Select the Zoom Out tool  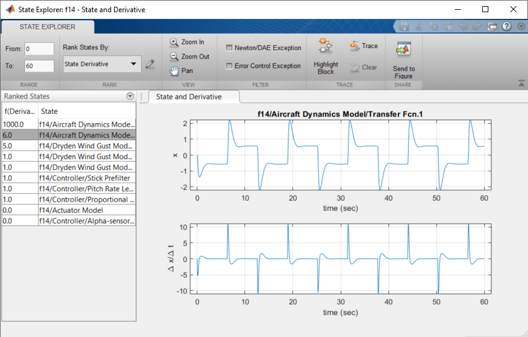pyautogui.click(x=189, y=57)
